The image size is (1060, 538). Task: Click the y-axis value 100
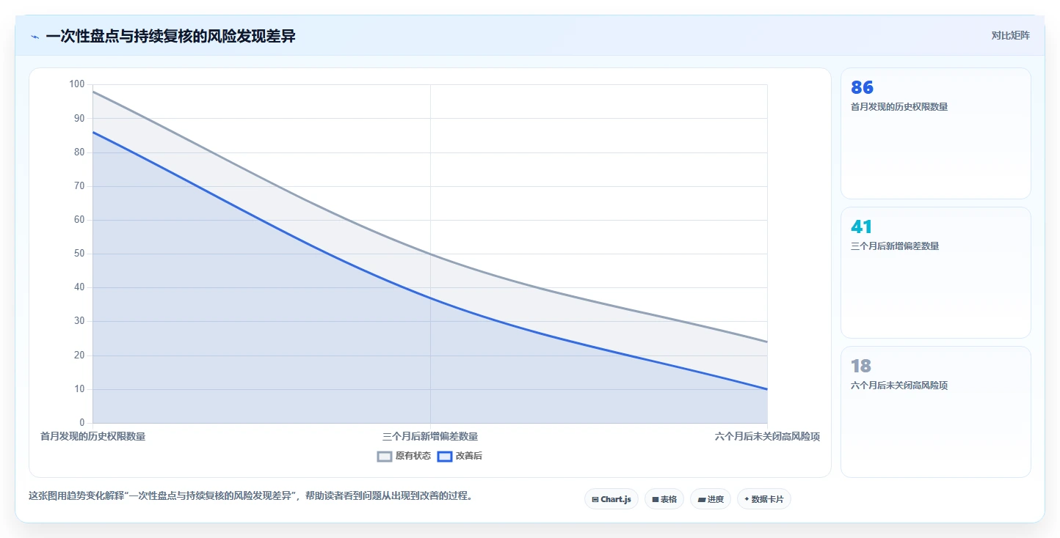[x=77, y=84]
